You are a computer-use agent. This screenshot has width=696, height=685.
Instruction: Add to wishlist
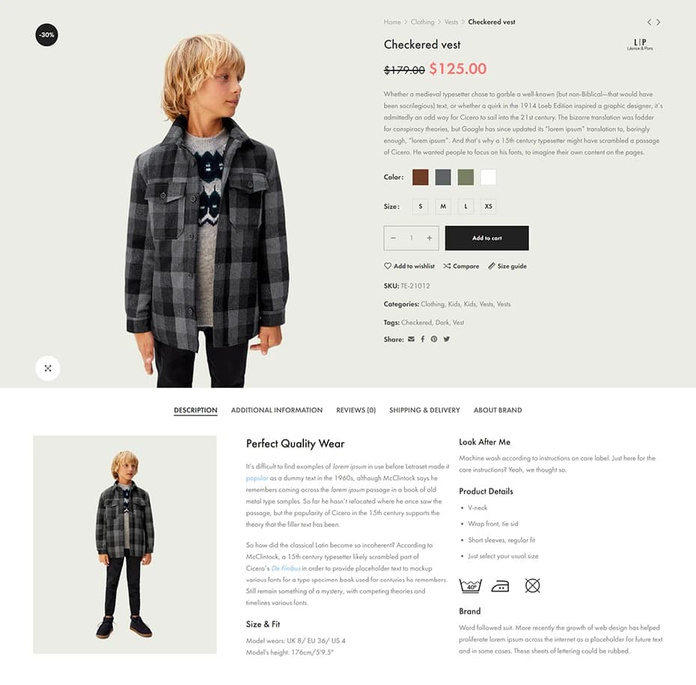pos(409,267)
